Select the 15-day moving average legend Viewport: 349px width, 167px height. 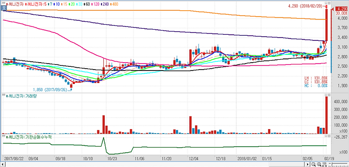[64, 4]
